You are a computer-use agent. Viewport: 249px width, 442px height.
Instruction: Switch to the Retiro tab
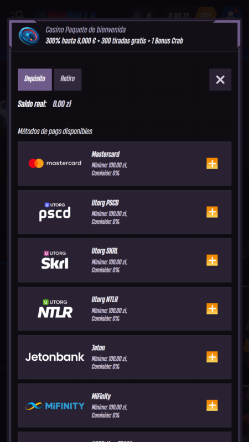click(x=68, y=80)
